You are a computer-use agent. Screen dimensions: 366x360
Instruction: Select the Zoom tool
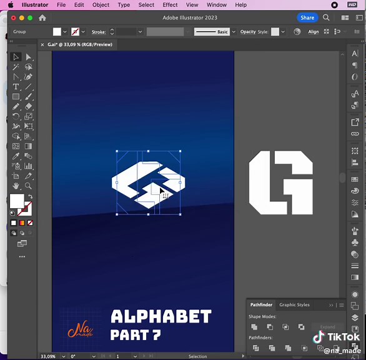(x=28, y=186)
